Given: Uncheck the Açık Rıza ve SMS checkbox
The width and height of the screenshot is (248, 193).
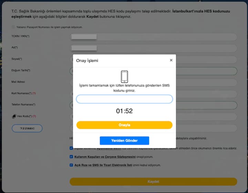Looking at the screenshot, I should [71, 165].
